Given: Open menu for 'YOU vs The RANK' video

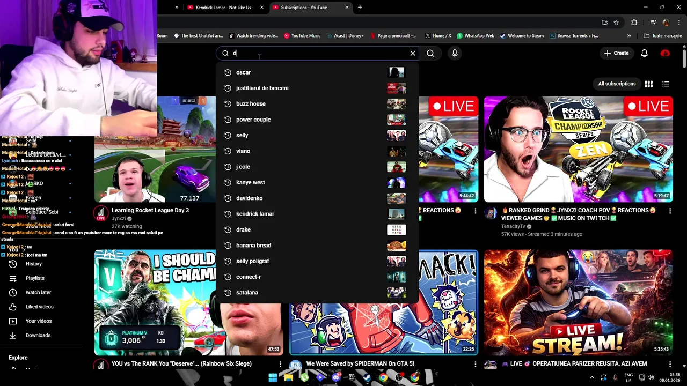Looking at the screenshot, I should point(280,365).
